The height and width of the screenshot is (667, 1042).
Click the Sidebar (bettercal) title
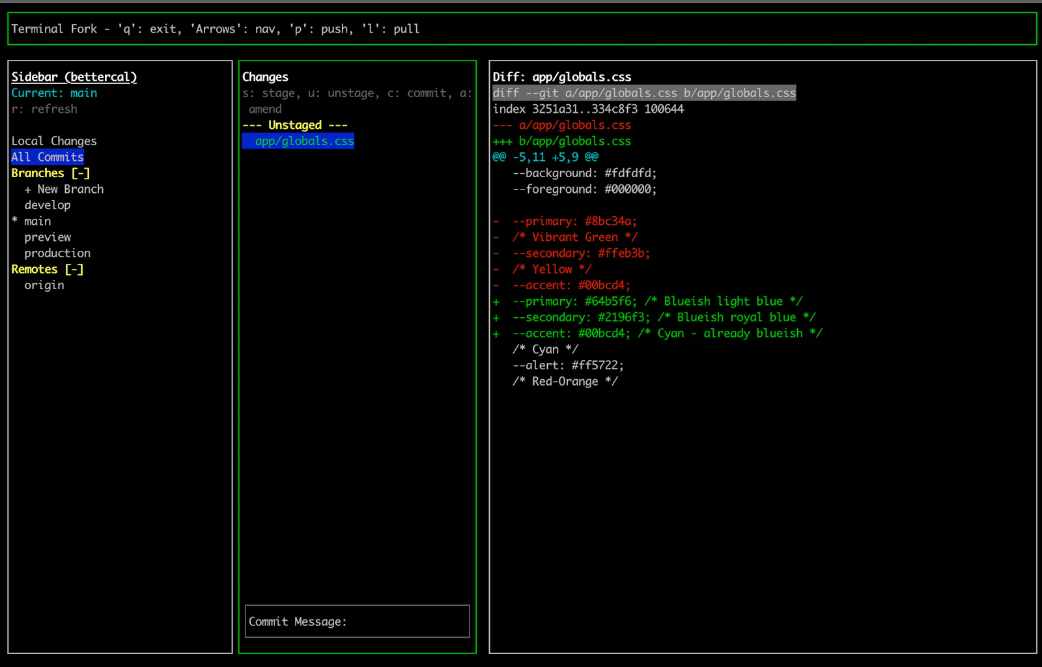point(74,77)
